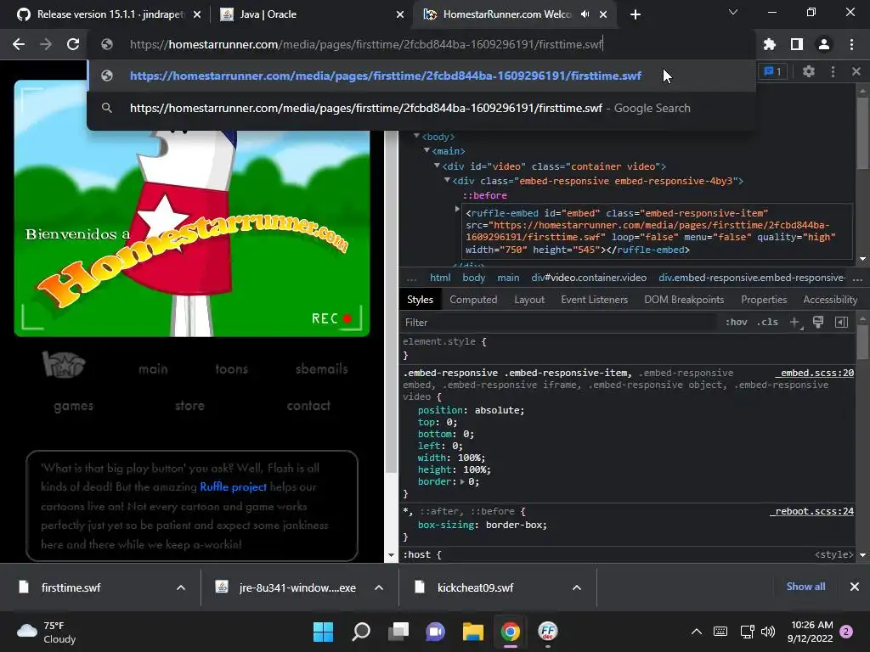
Task: Expand the border shorthand triangle
Action: coord(463,481)
